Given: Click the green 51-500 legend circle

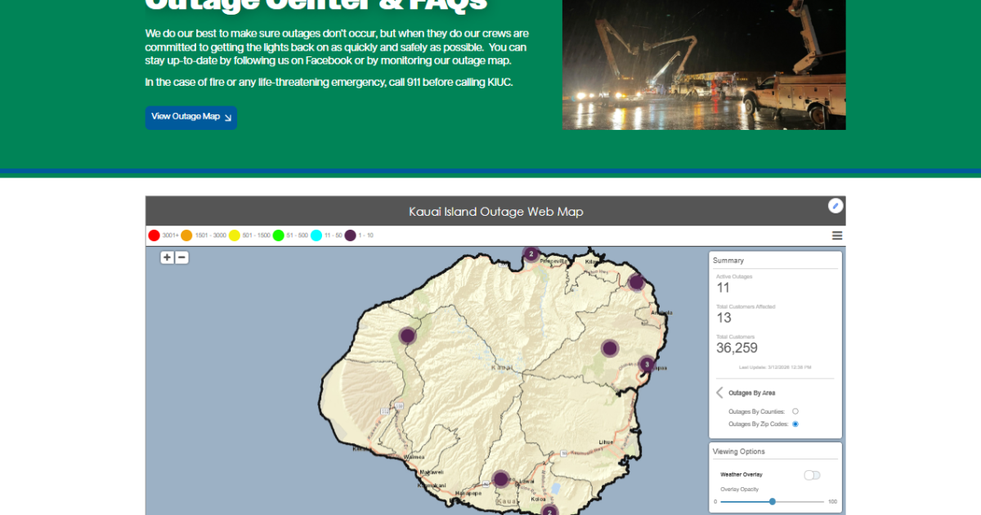Looking at the screenshot, I should 278,235.
